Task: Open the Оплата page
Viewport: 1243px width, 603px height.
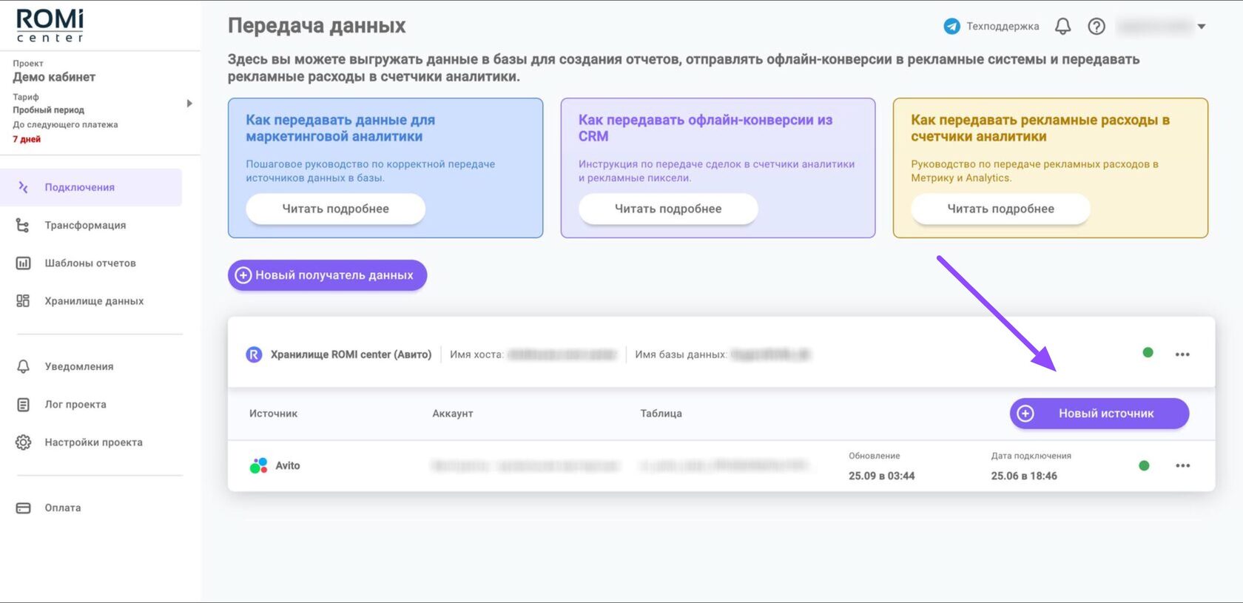Action: [x=63, y=508]
